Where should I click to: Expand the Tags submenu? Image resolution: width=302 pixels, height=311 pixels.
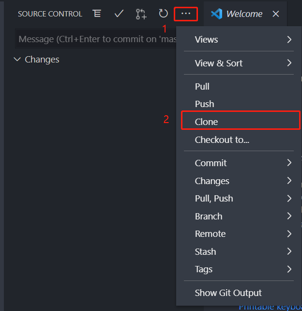coord(239,269)
